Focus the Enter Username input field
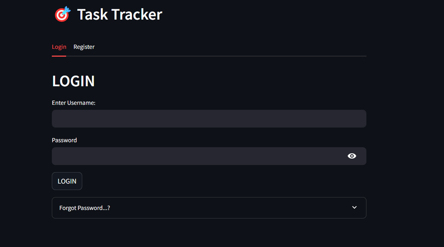Viewport: 444px width, 247px height. (x=209, y=119)
